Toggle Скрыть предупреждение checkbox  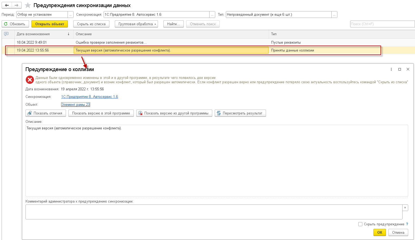pyautogui.click(x=360, y=224)
